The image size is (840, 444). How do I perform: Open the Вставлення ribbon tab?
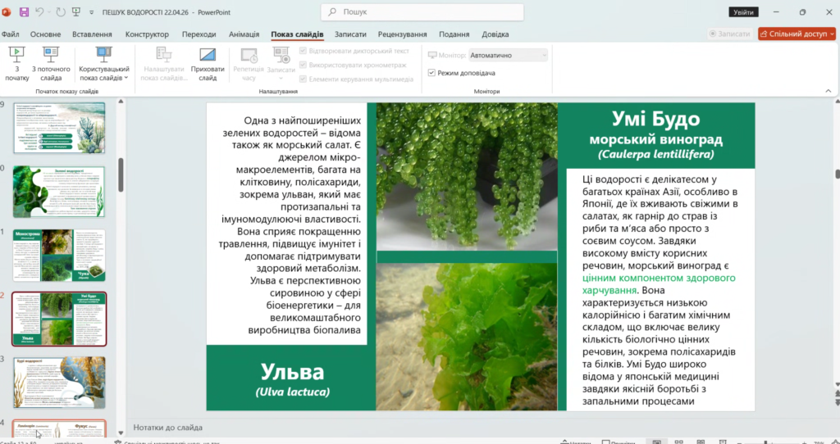tap(92, 34)
